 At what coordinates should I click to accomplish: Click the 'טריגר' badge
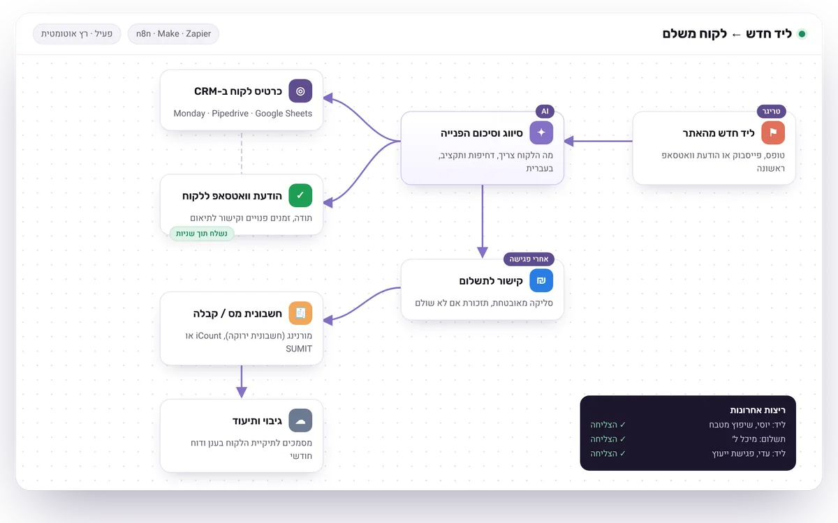pos(772,112)
